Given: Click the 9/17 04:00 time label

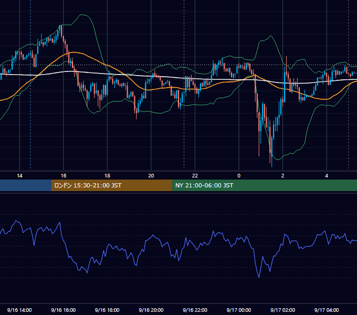Looking at the screenshot, I should pyautogui.click(x=327, y=310).
